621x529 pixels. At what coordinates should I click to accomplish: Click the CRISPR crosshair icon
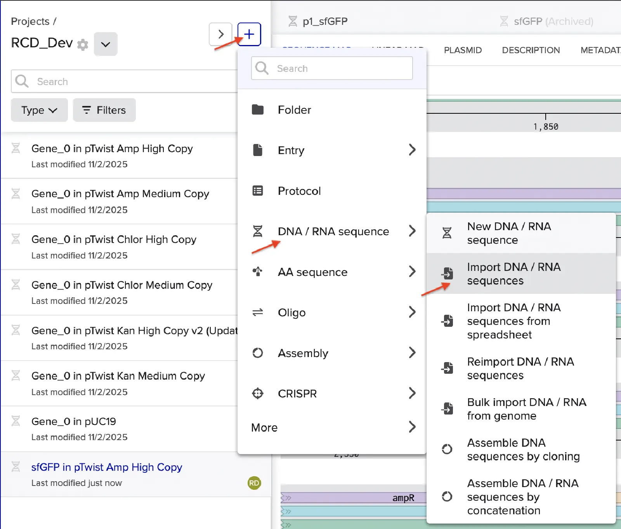point(258,394)
